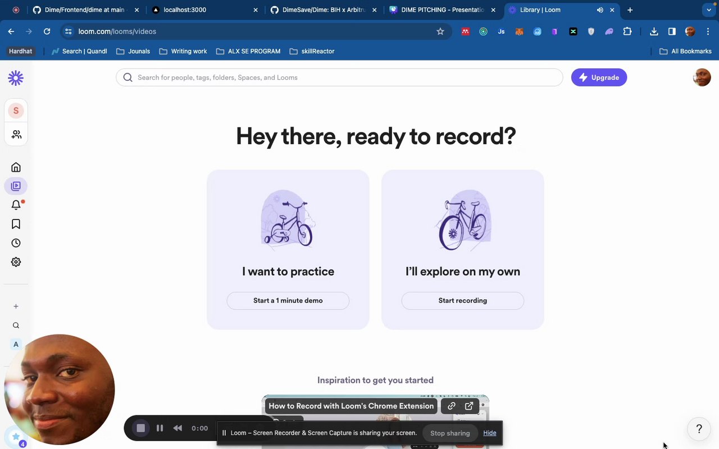Image resolution: width=719 pixels, height=449 pixels.
Task: Open the Extensions puzzle piece menu
Action: (x=627, y=31)
